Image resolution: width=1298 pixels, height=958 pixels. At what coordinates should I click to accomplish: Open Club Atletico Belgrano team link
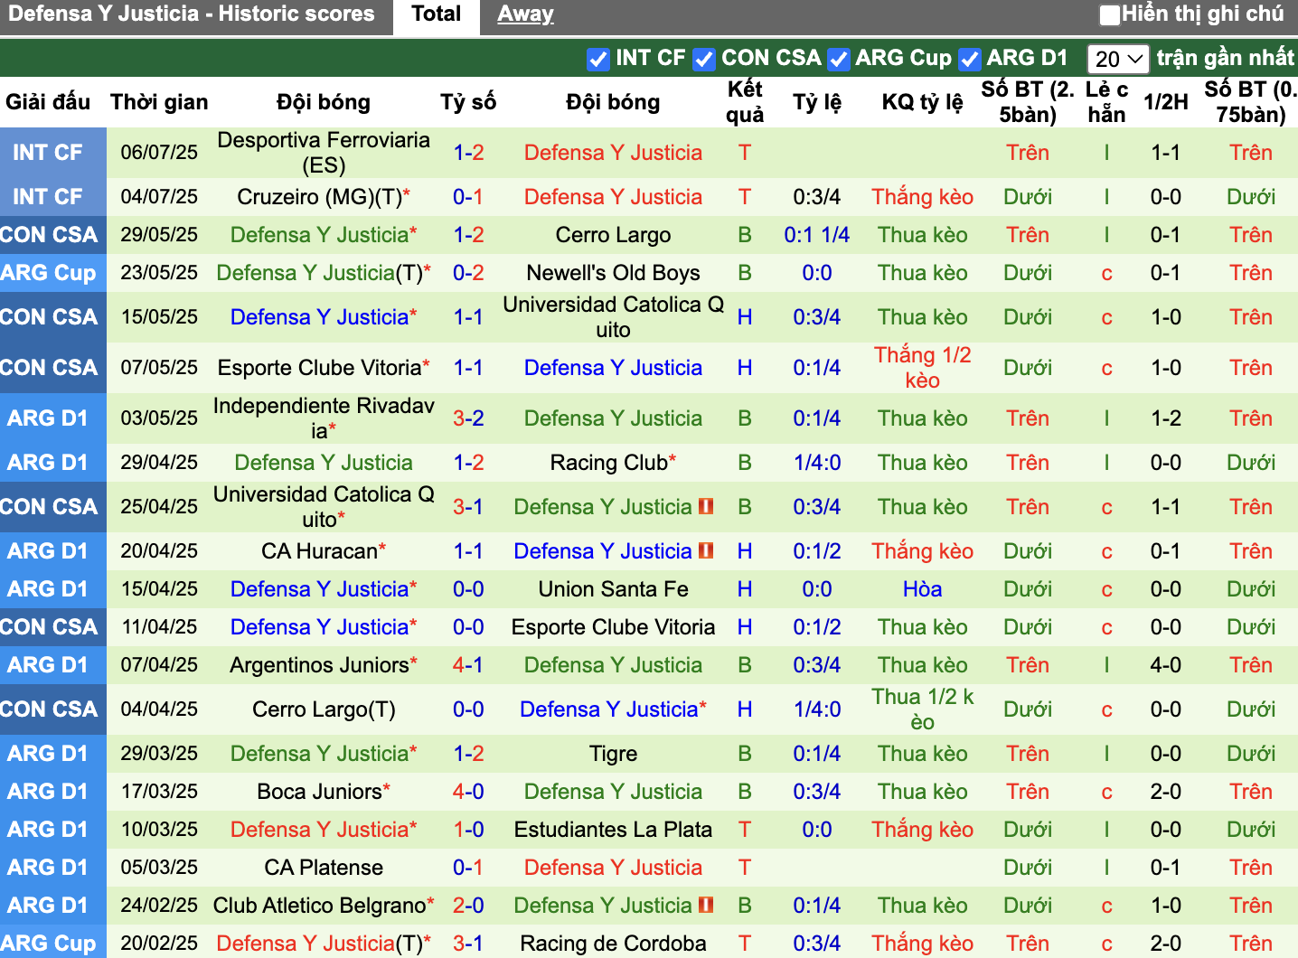pyautogui.click(x=319, y=906)
